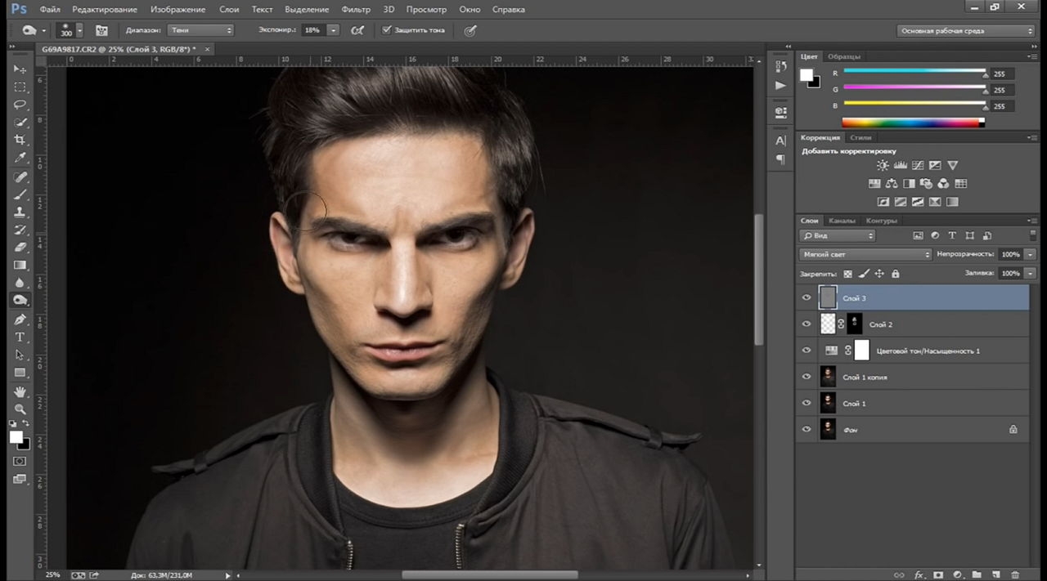This screenshot has width=1047, height=581.
Task: Add a Levels adjustment
Action: point(900,166)
